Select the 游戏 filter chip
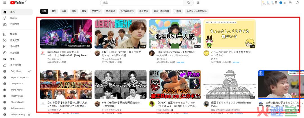This screenshot has height=118, width=304. [74, 11]
